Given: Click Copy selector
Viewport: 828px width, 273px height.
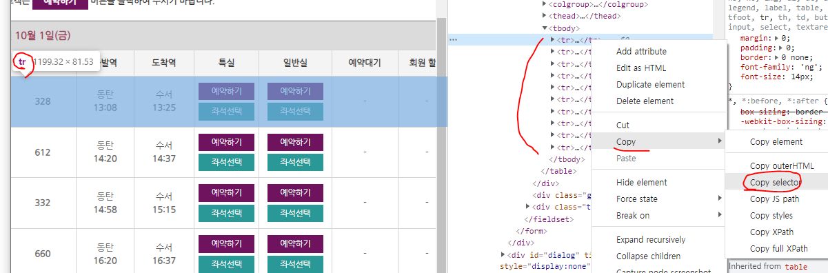Looking at the screenshot, I should pos(776,183).
